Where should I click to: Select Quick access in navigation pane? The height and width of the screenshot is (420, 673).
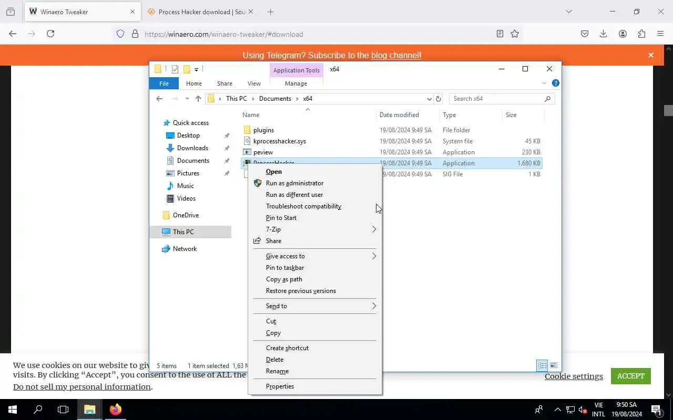point(190,123)
